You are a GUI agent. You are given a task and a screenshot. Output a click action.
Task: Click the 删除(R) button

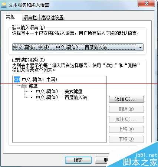click(126, 109)
